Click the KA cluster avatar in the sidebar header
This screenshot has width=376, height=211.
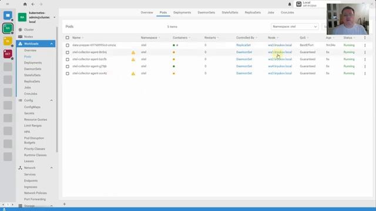[x=22, y=17]
